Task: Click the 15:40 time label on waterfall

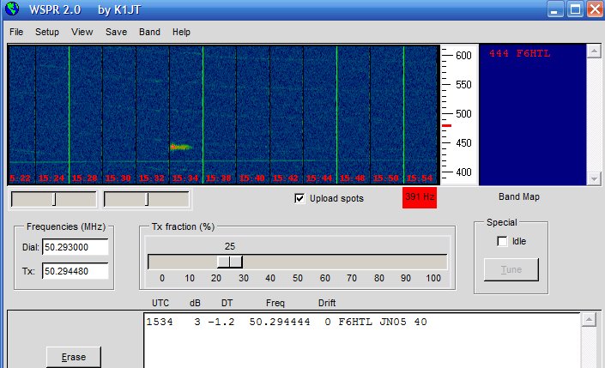Action: 252,178
